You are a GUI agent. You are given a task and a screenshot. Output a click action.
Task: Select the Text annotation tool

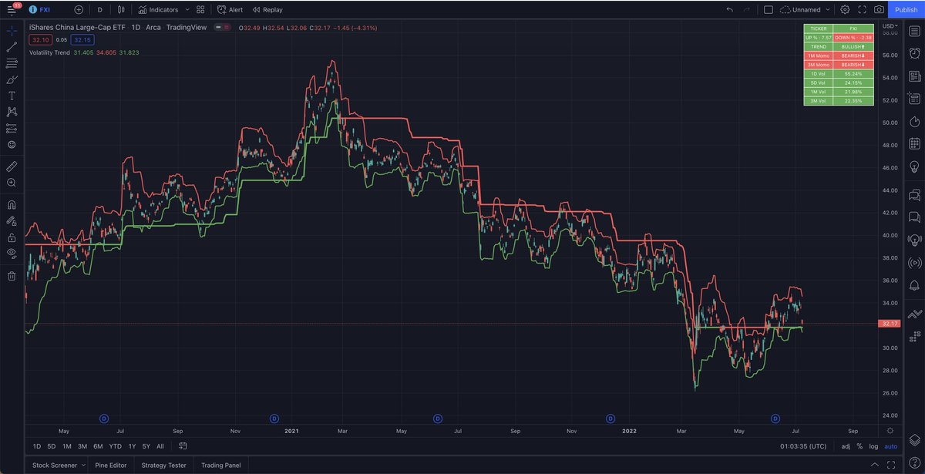(12, 96)
